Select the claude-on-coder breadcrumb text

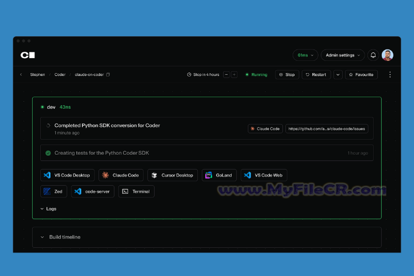[89, 75]
